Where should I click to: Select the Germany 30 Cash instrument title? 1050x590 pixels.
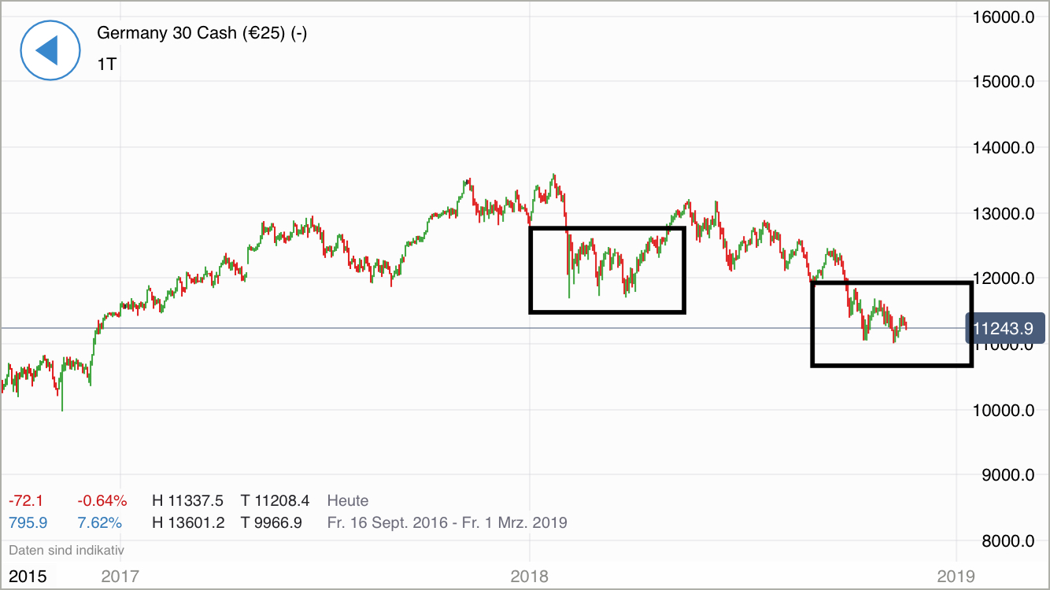(x=201, y=33)
